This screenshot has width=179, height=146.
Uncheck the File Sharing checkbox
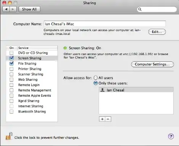point(11,63)
